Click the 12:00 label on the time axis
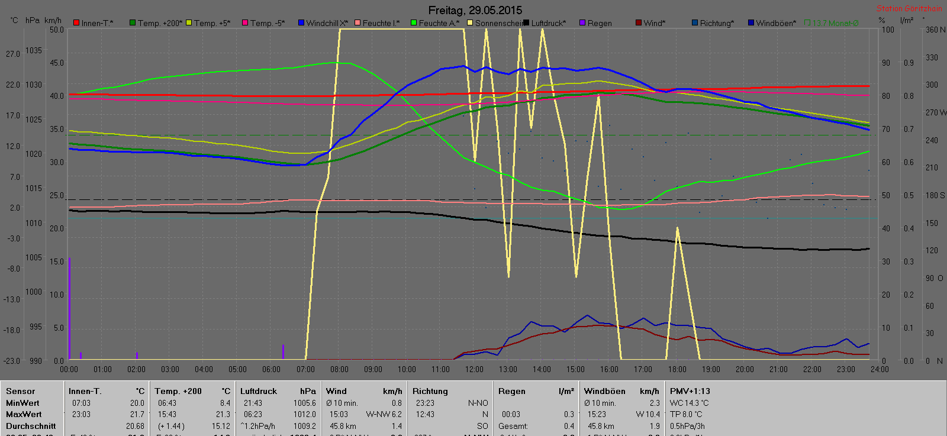Image resolution: width=947 pixels, height=436 pixels. pos(474,369)
